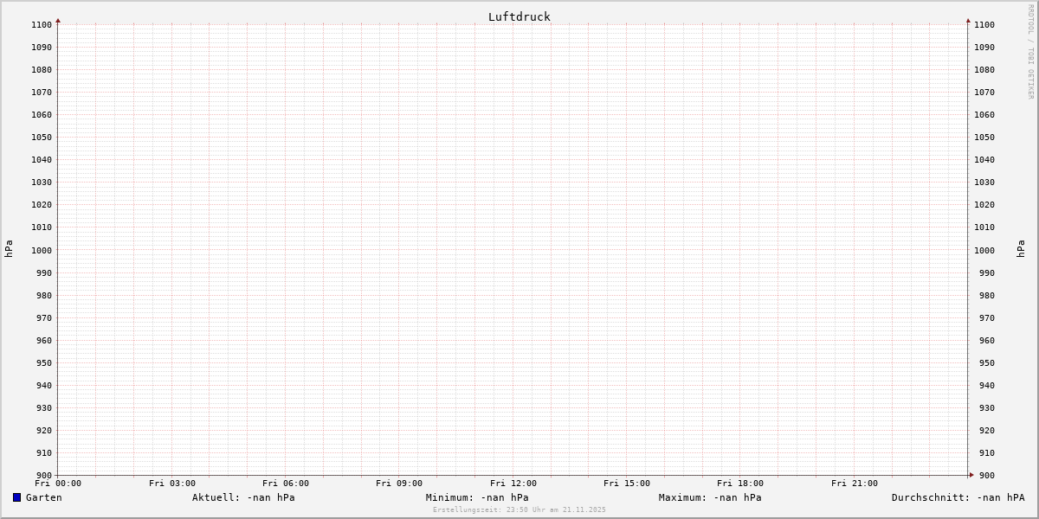
Task: Click the RRDTOOL / TOBI OETIKER watermark
Action: (1030, 51)
